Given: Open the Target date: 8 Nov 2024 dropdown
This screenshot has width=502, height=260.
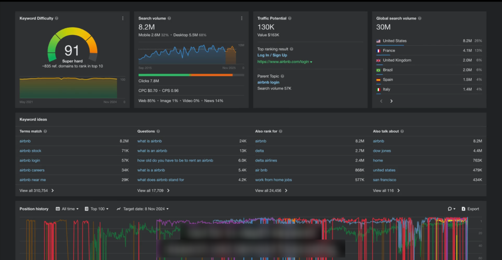Looking at the screenshot, I should pos(143,209).
